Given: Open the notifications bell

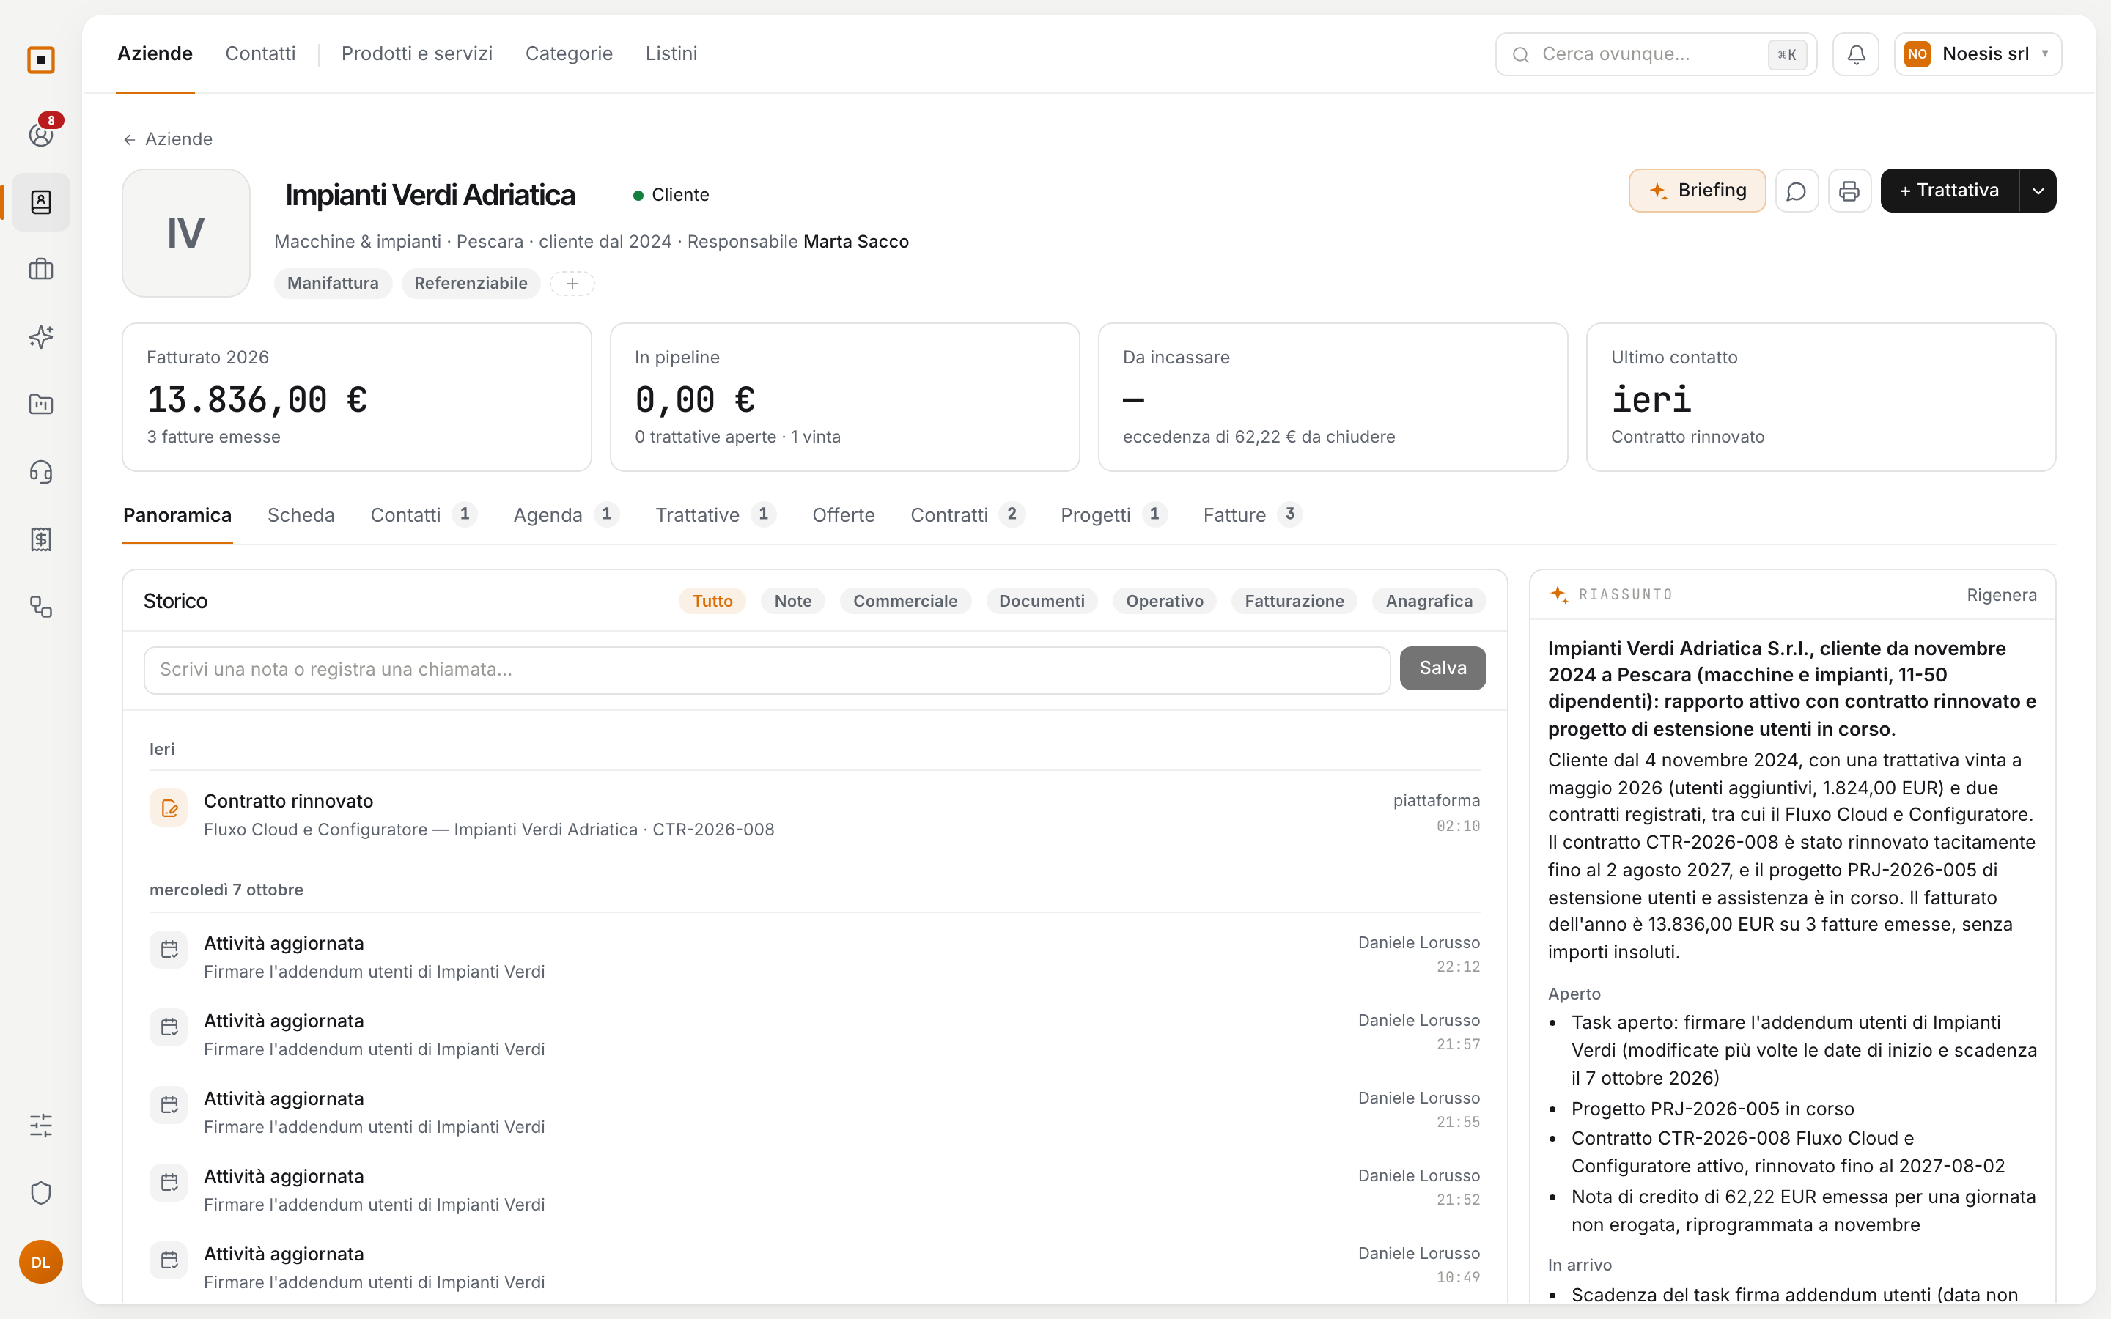Looking at the screenshot, I should click(1855, 54).
